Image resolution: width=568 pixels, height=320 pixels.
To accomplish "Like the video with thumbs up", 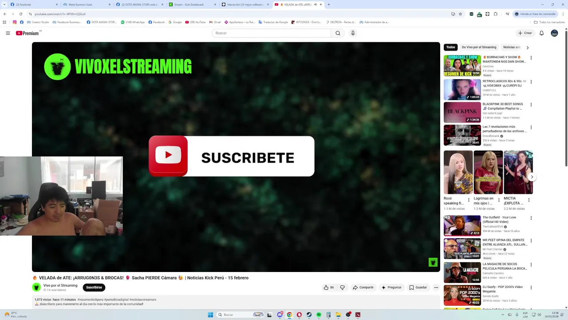I will (x=328, y=288).
